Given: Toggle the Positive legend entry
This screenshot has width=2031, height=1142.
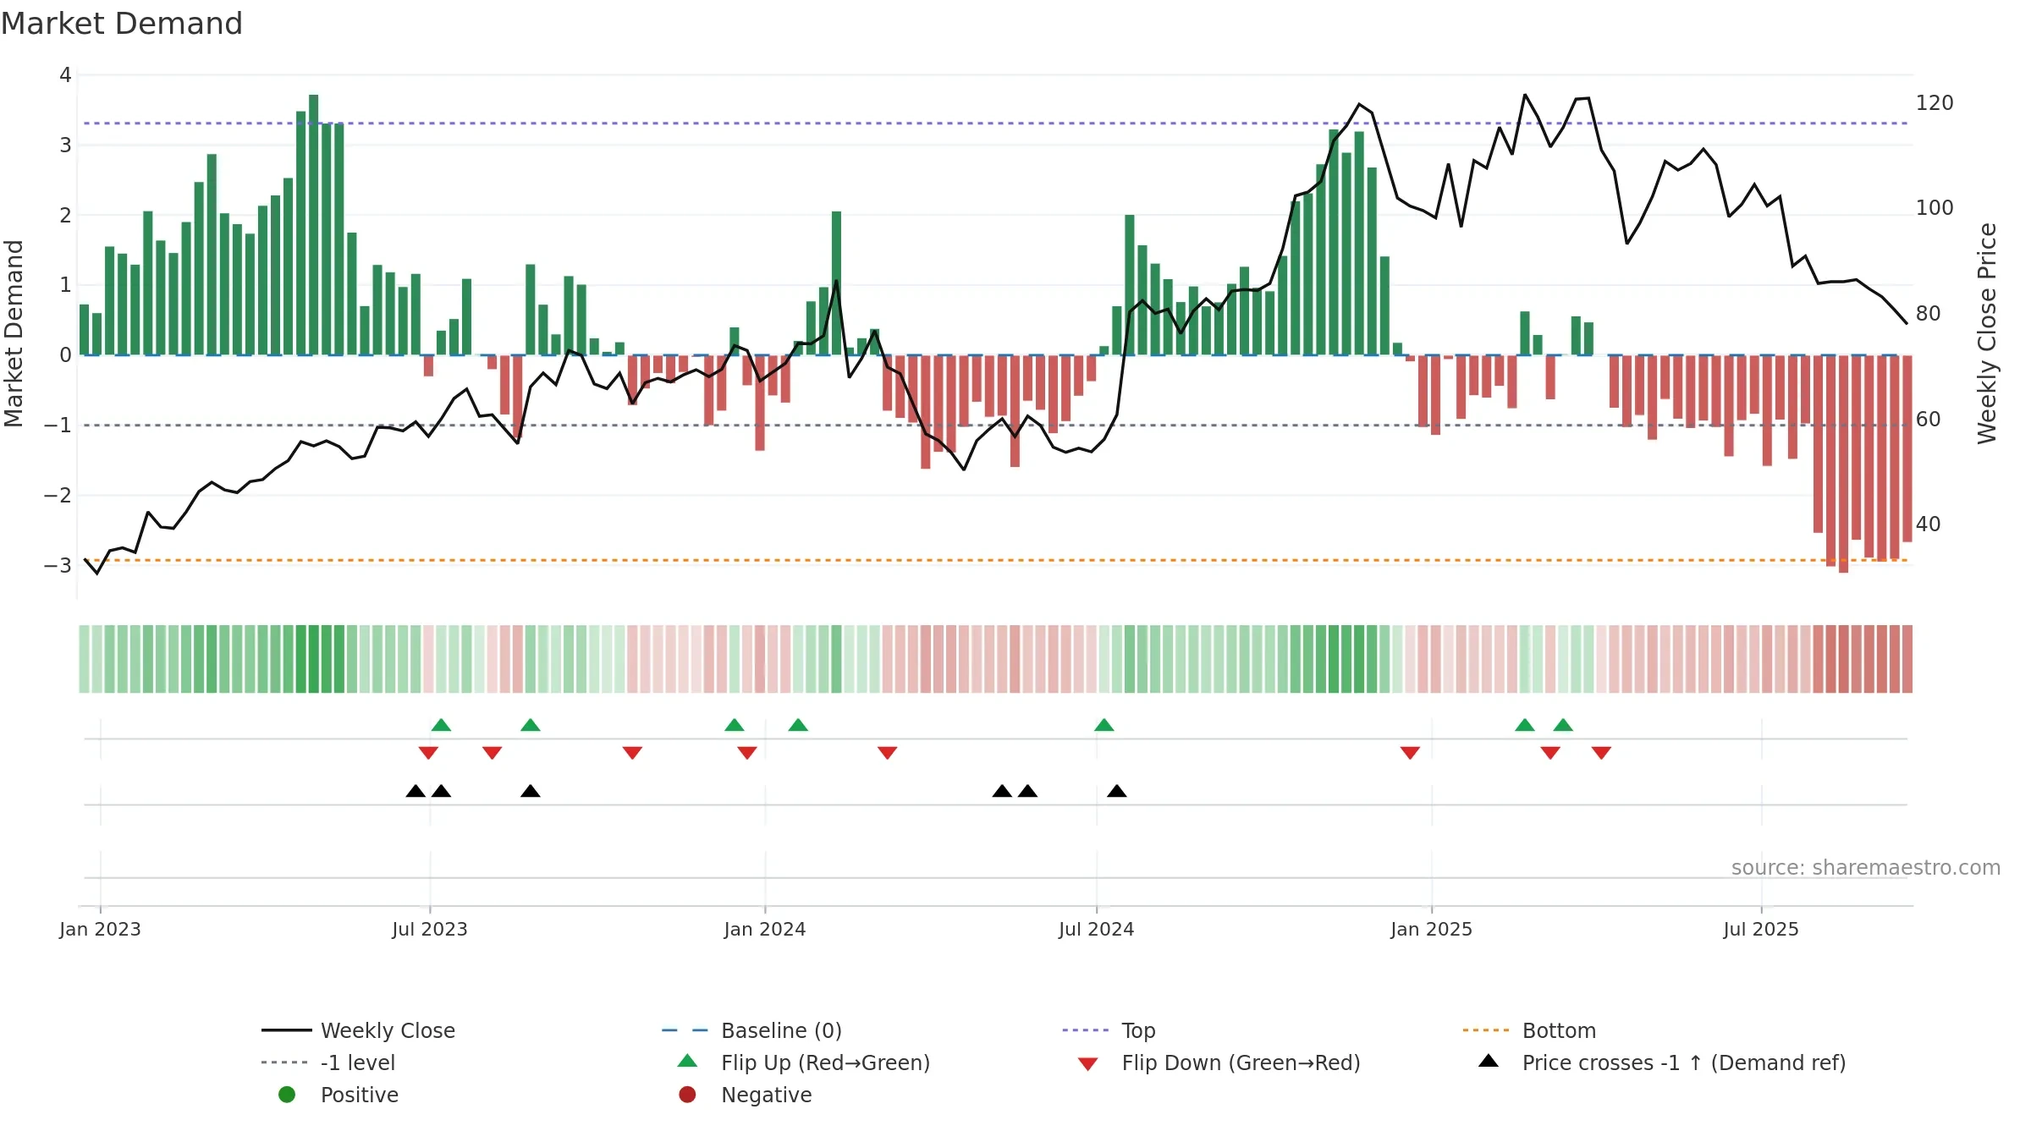Looking at the screenshot, I should pyautogui.click(x=338, y=1095).
